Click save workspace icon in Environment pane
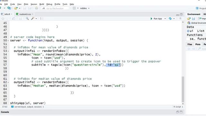 coord(193,19)
